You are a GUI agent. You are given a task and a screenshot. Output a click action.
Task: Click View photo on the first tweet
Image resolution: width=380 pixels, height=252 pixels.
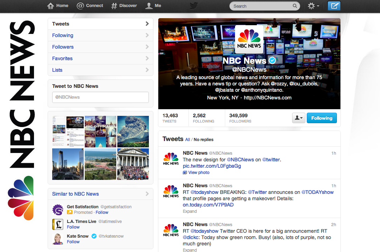click(199, 173)
